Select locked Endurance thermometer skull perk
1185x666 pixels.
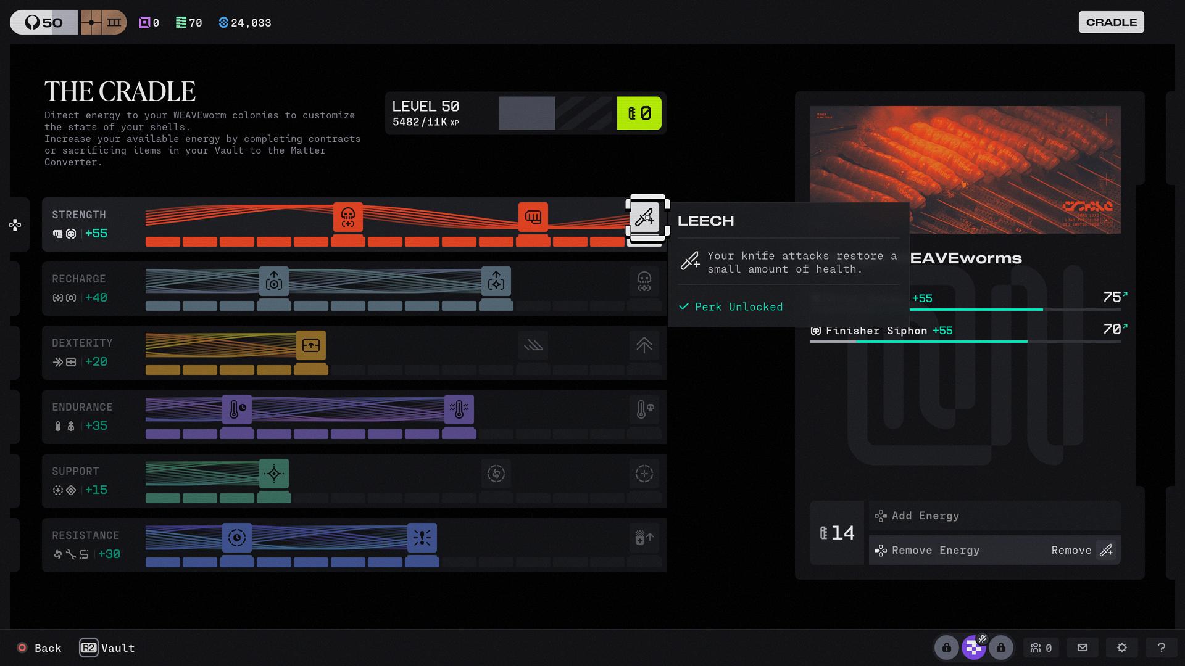click(x=644, y=409)
